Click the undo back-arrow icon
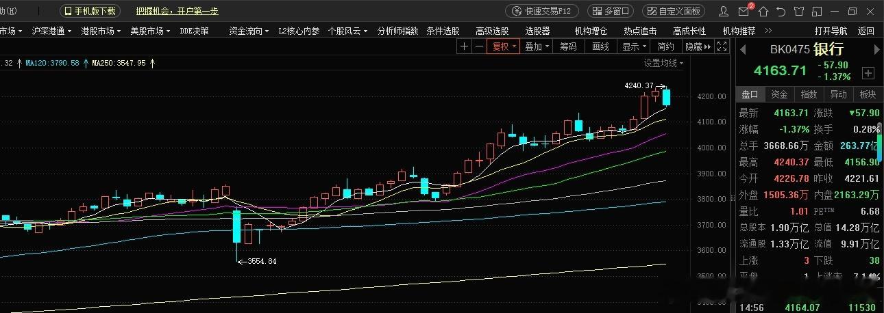This screenshot has height=313, width=884. point(781,12)
